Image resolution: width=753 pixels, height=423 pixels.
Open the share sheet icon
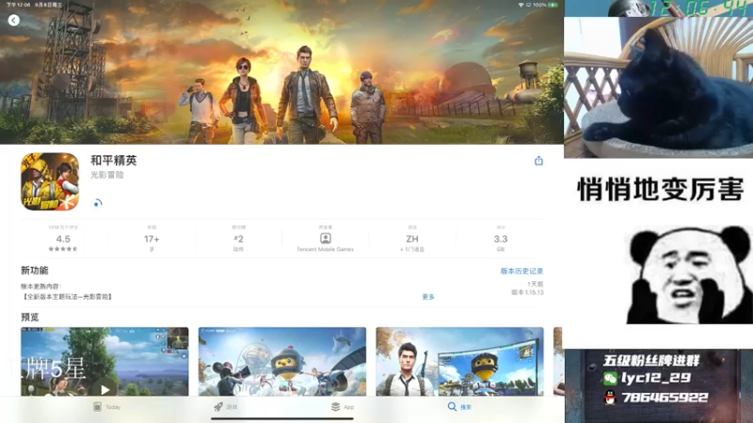click(x=538, y=161)
